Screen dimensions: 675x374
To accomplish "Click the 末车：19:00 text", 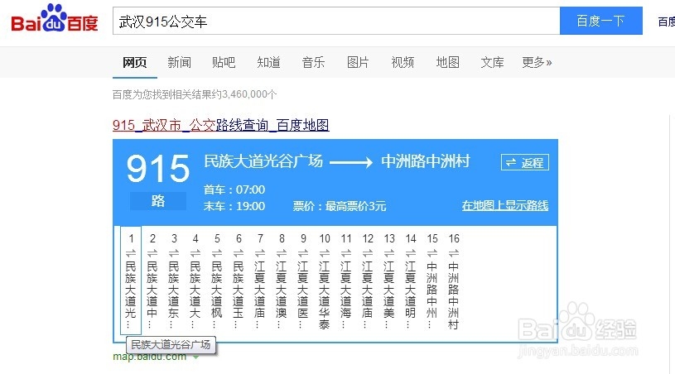I will [234, 206].
